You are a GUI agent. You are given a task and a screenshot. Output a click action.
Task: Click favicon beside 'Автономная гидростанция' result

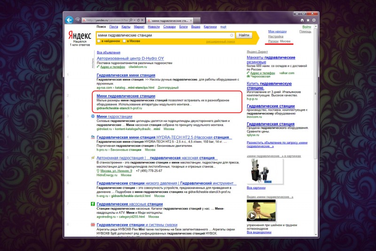pos(93,158)
